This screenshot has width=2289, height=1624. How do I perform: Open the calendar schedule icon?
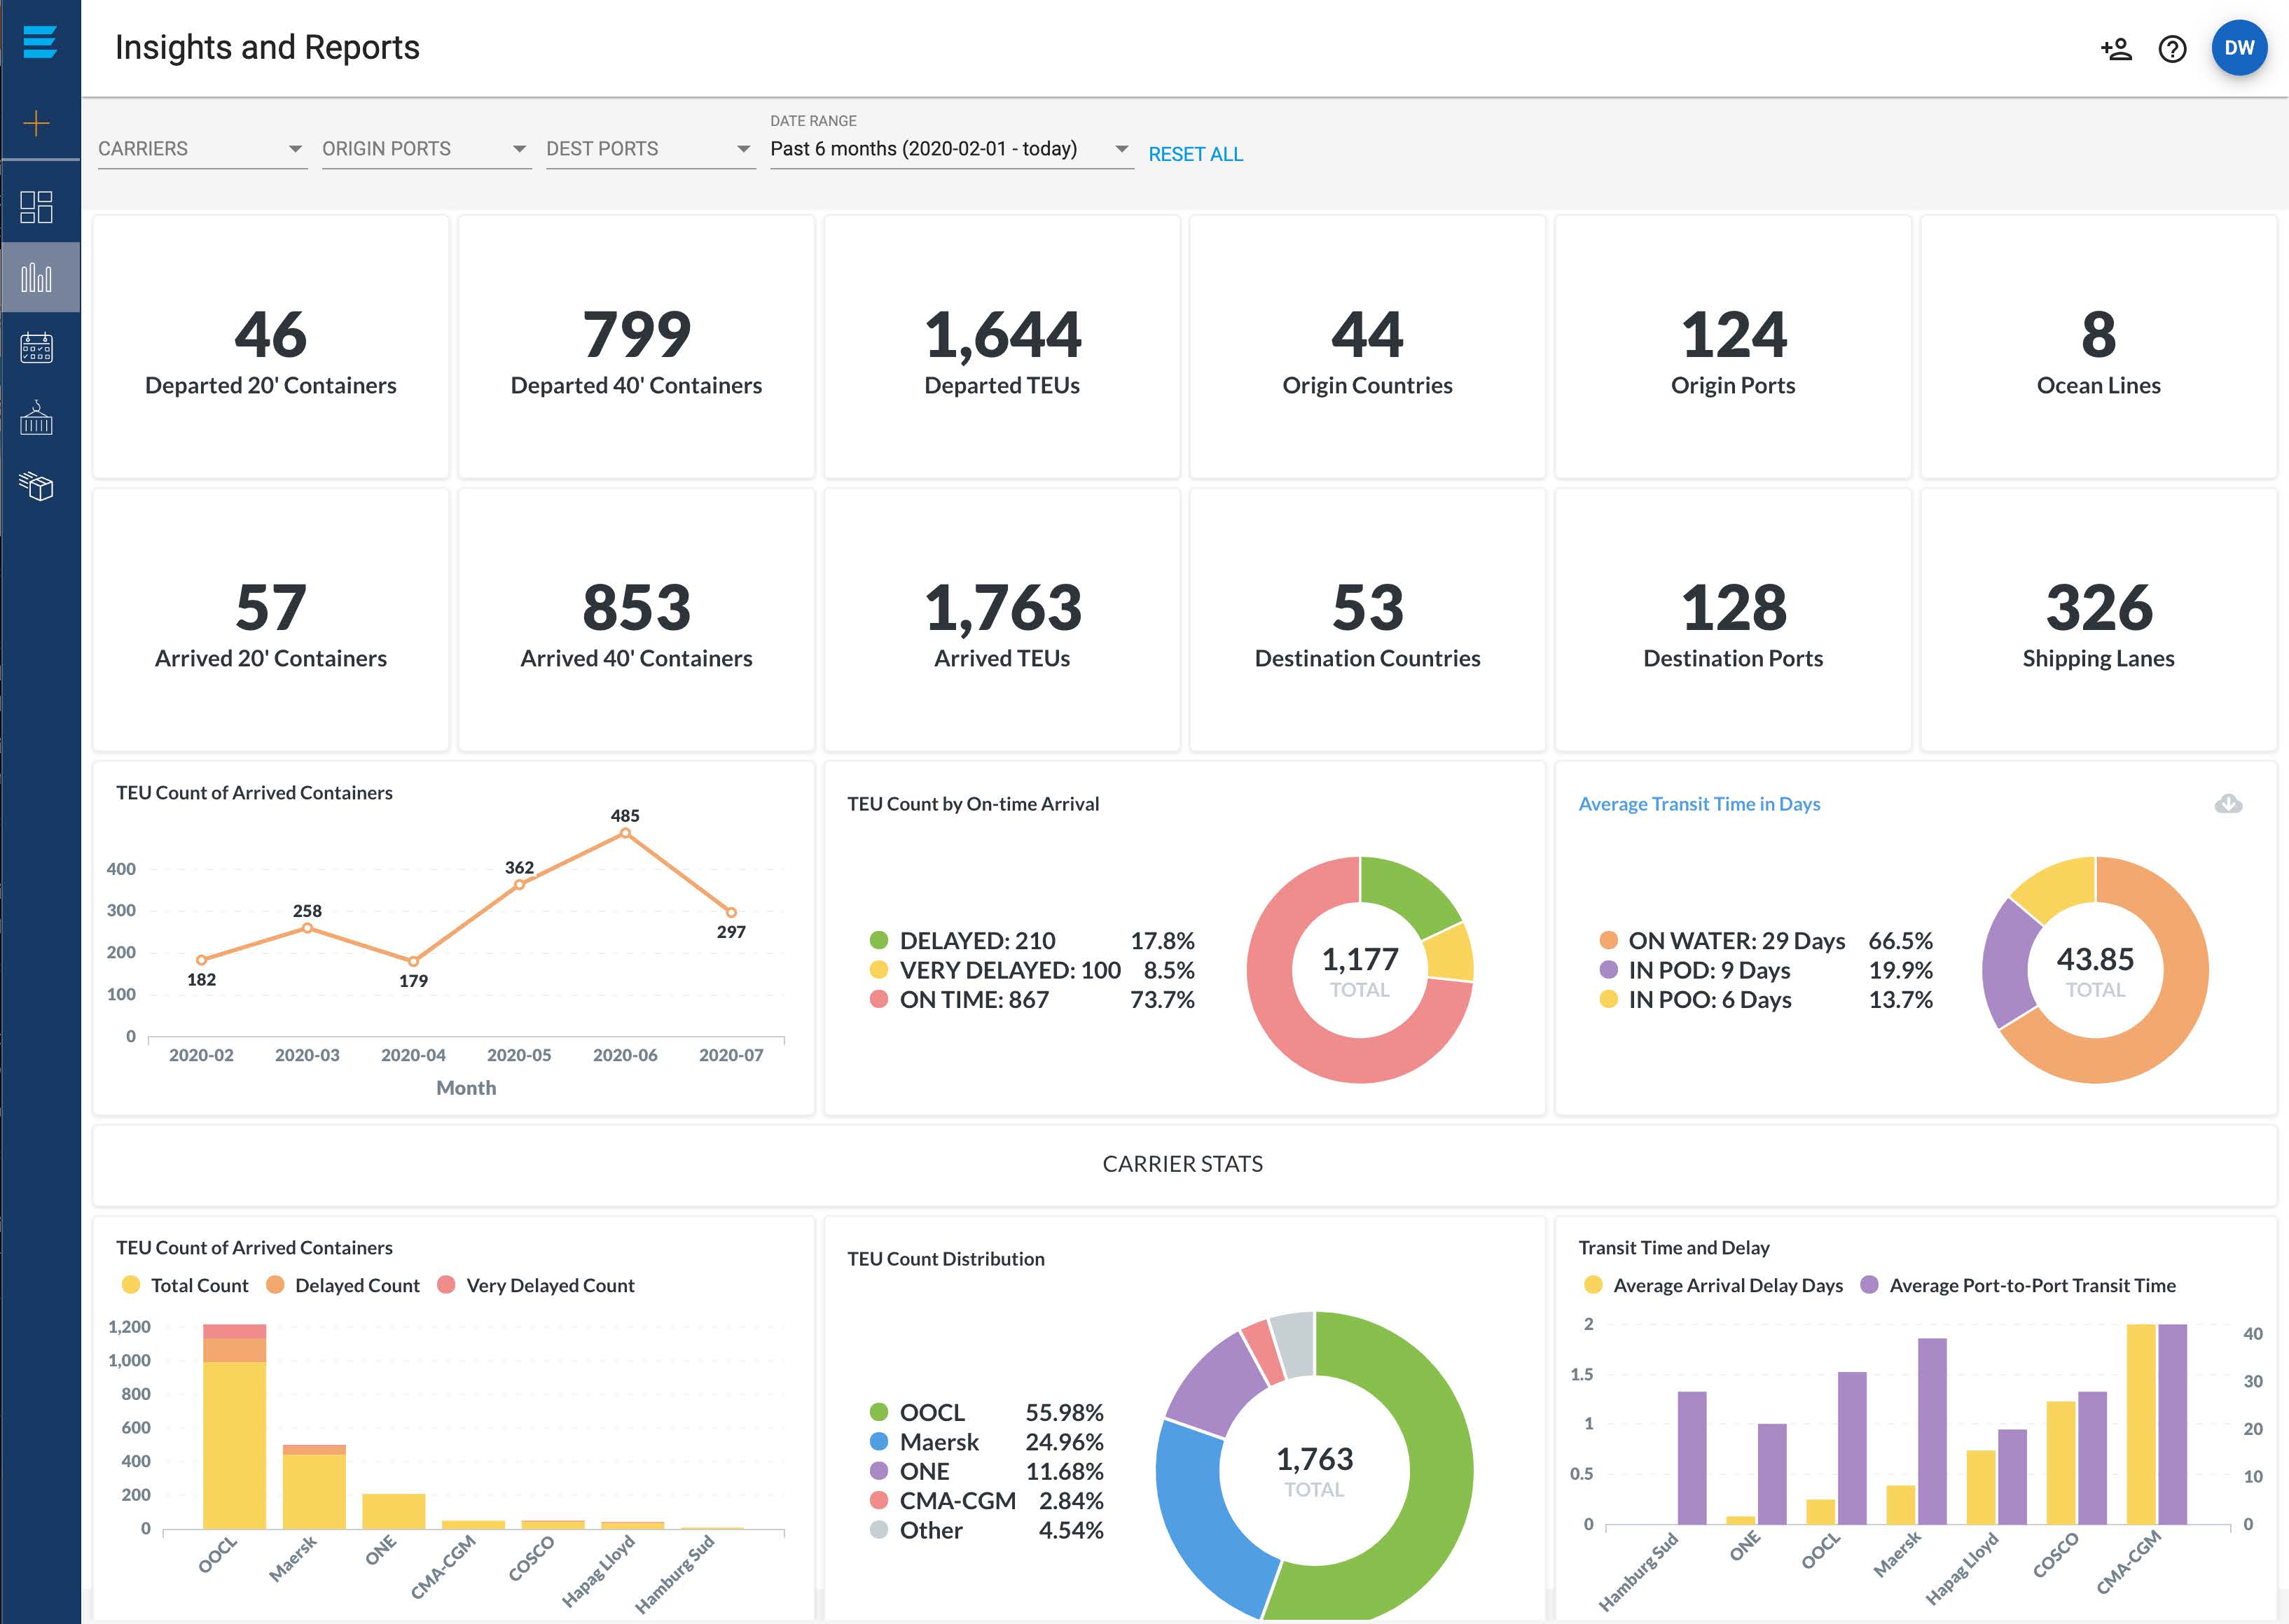pos(37,348)
